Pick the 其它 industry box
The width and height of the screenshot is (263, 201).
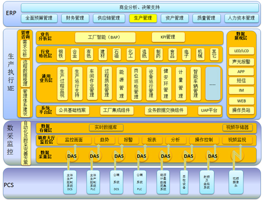[214, 54]
